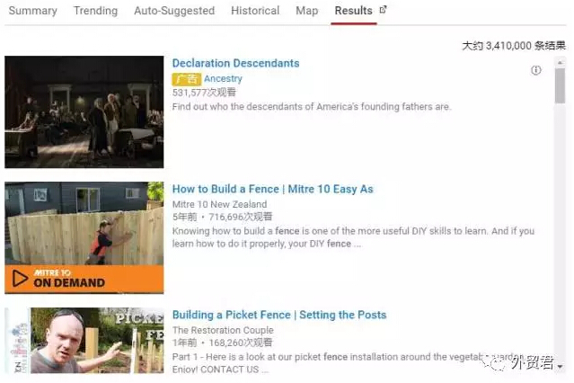Image resolution: width=574 pixels, height=383 pixels.
Task: Open the Auto-Suggested tab
Action: tap(174, 11)
